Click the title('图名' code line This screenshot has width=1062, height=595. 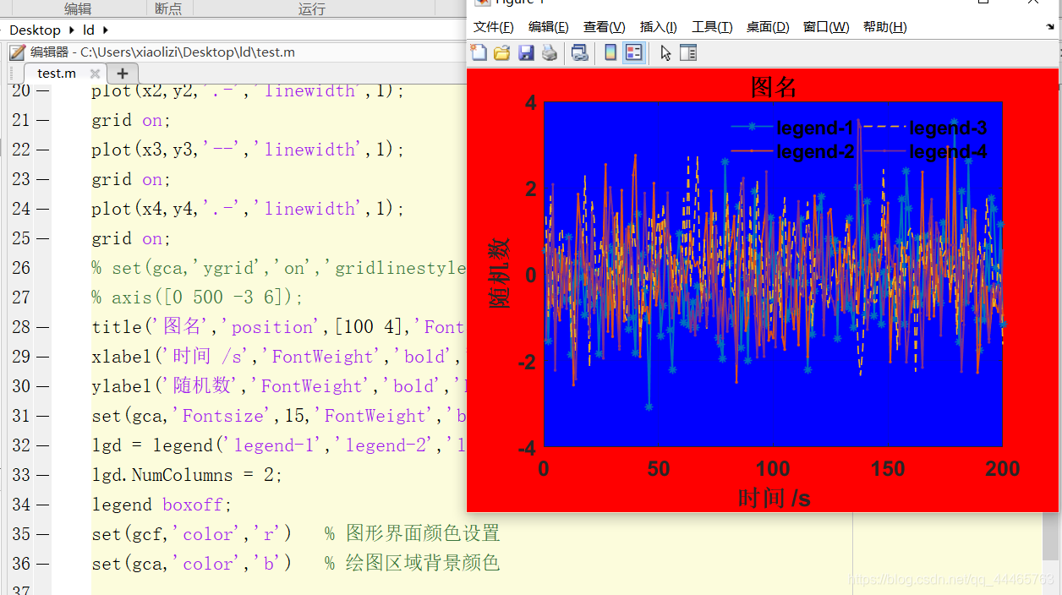coord(278,327)
